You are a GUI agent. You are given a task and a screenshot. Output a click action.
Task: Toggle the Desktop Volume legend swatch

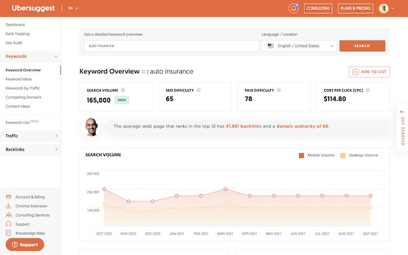pos(343,155)
